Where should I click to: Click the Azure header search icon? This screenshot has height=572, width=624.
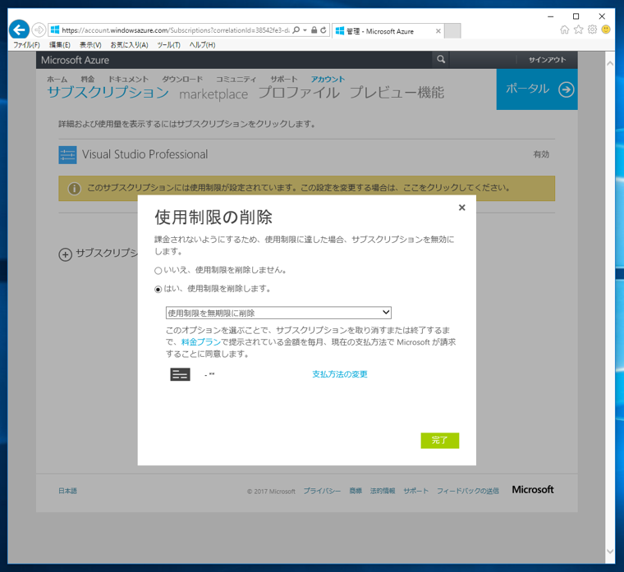[x=441, y=59]
